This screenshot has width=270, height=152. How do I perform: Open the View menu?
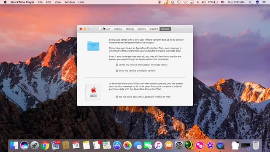[58, 2]
